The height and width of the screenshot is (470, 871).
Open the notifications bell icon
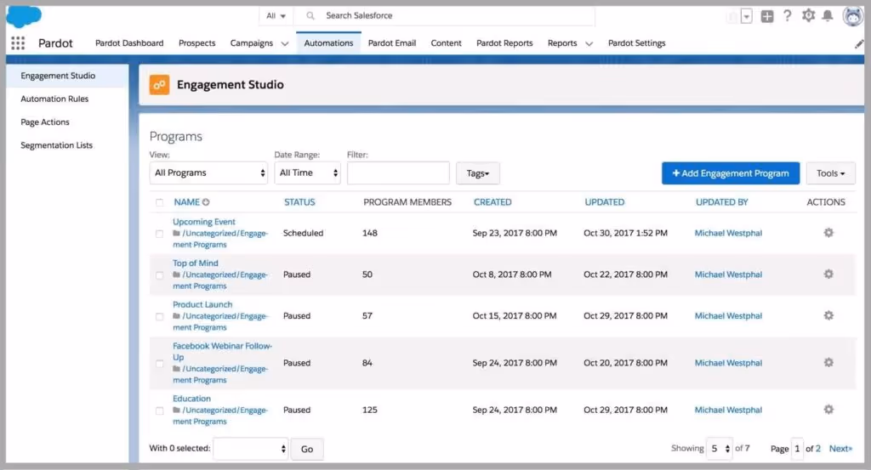click(x=827, y=15)
